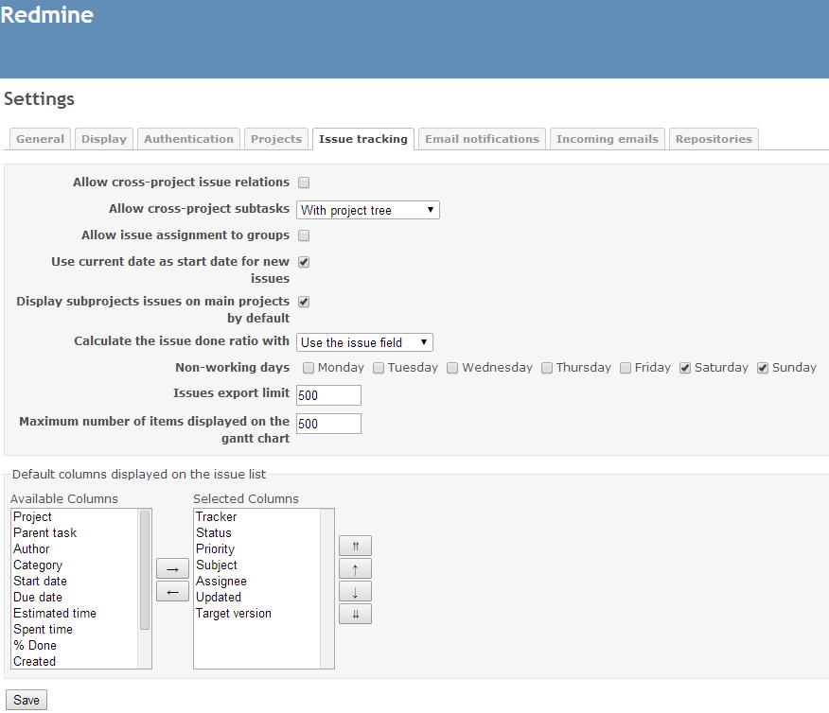Click the Redmine header title
The width and height of the screenshot is (829, 713).
pos(47,15)
